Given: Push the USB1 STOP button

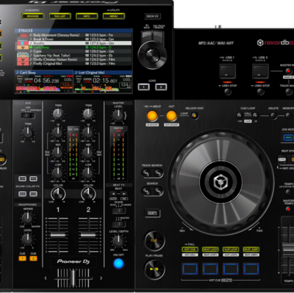Looking at the screenshot, I should pyautogui.click(x=227, y=91).
